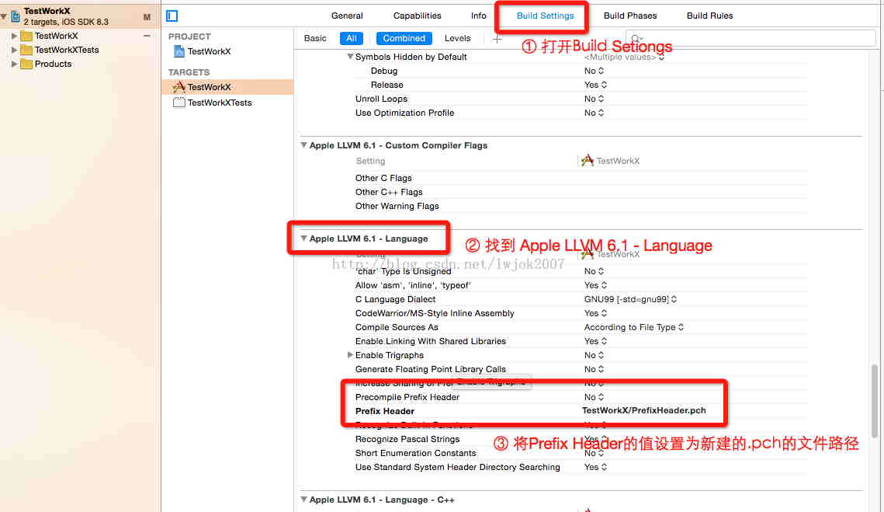Select the C Language Dialect setting name
Viewport: 884px width, 512px height.
coord(395,300)
